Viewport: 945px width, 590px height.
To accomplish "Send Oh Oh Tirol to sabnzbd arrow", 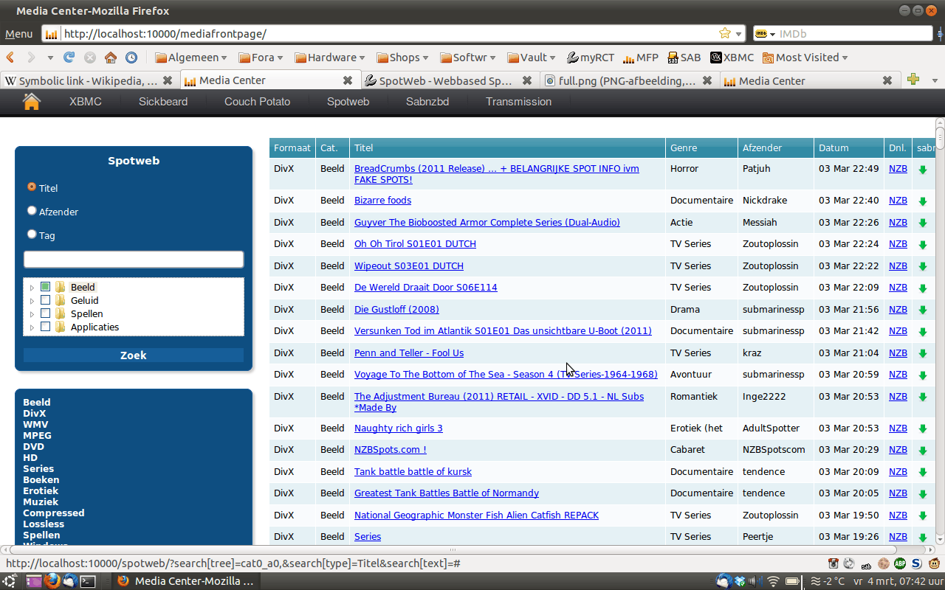I will [923, 245].
